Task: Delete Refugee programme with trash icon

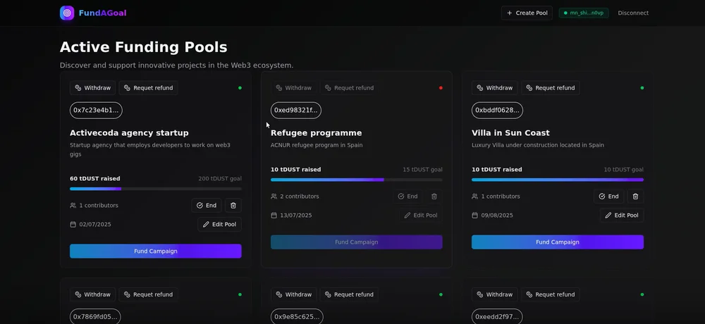Action: [434, 197]
